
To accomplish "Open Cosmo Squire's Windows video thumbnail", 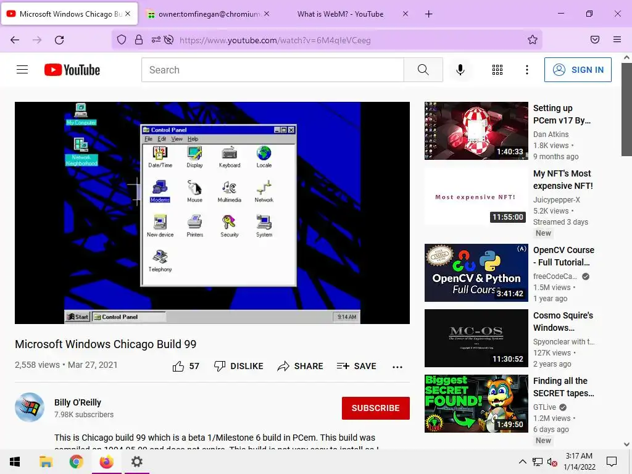I will pyautogui.click(x=476, y=338).
